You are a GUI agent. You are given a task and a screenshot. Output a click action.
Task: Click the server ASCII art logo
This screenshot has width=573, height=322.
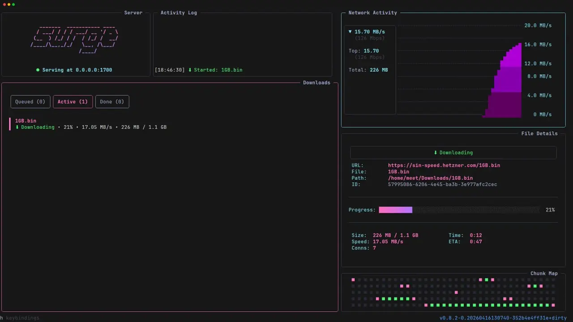(x=75, y=39)
